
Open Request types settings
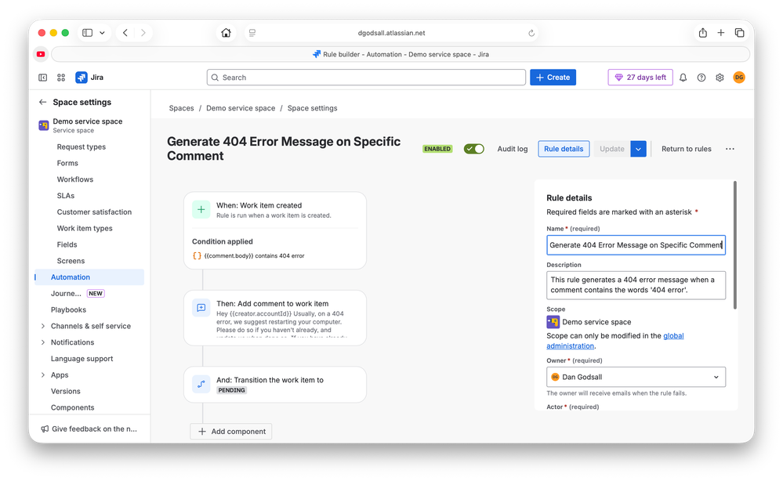82,146
